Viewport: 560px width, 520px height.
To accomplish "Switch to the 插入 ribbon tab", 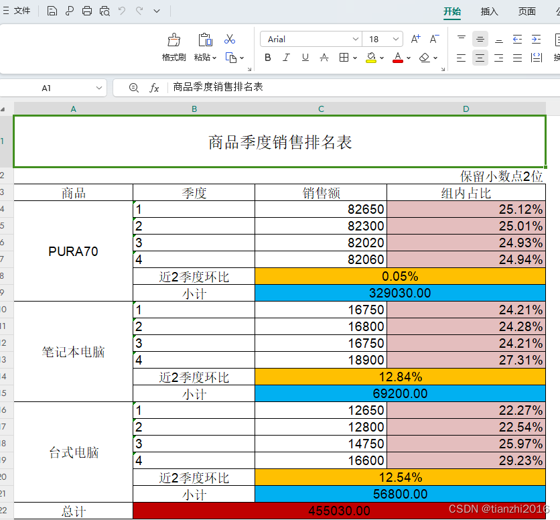I will coord(491,11).
